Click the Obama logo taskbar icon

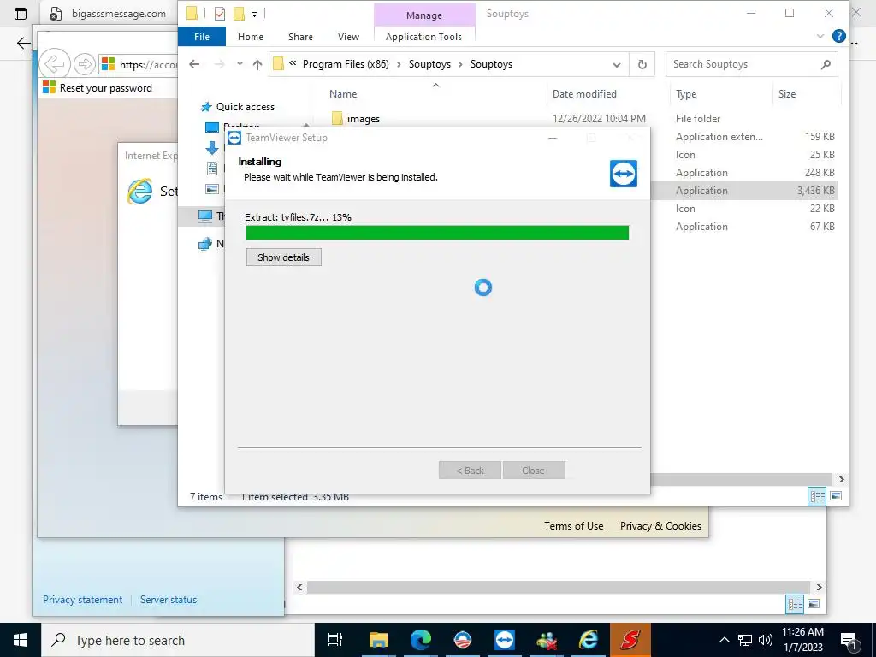tap(463, 640)
